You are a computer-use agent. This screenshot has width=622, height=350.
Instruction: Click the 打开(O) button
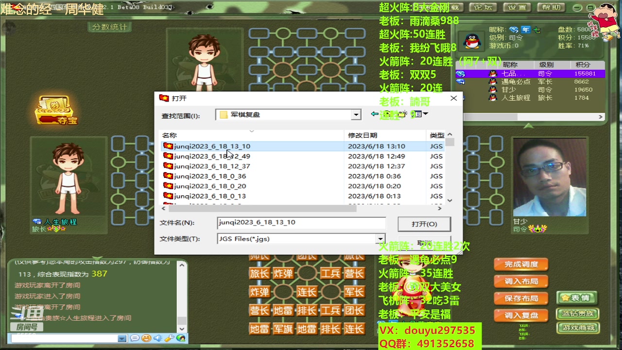point(424,224)
